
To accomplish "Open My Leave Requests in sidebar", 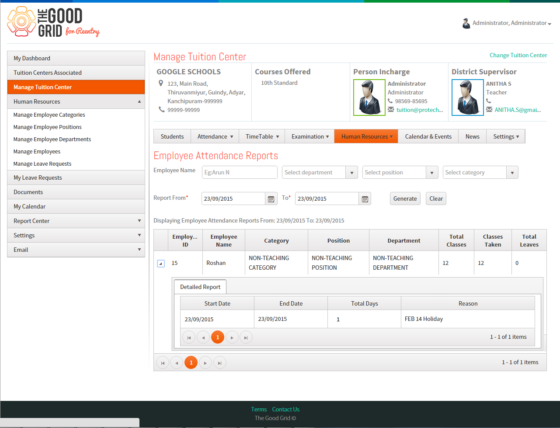I will click(76, 177).
